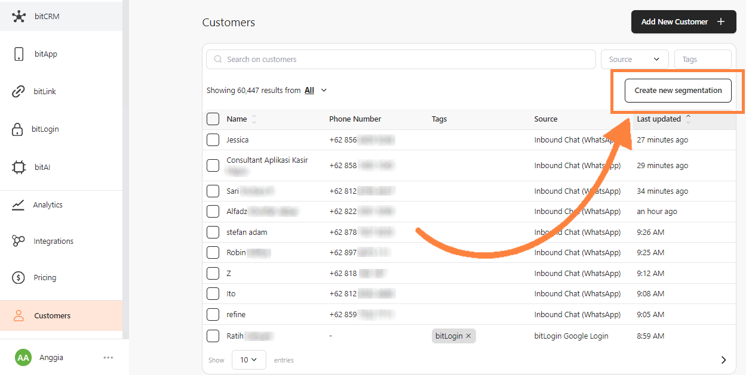
Task: Open the three-dots menu beside Anggia
Action: pyautogui.click(x=108, y=358)
